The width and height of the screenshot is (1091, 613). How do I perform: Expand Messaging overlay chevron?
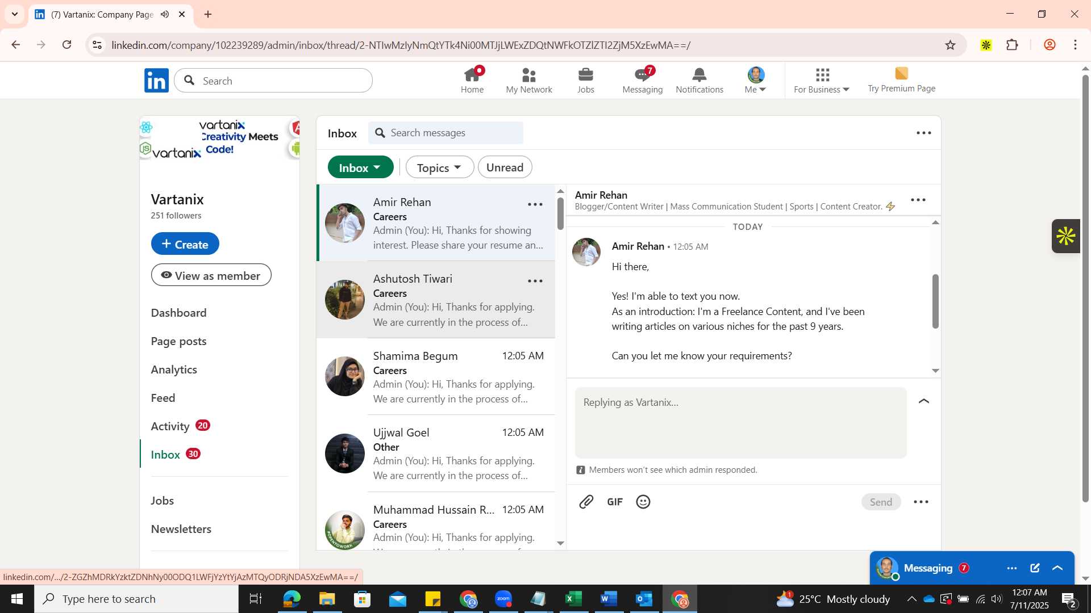point(1057,568)
